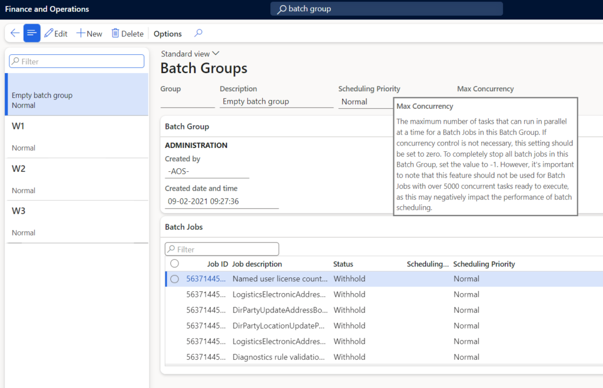Click the toolbar search magnifier icon
The width and height of the screenshot is (603, 388).
198,33
